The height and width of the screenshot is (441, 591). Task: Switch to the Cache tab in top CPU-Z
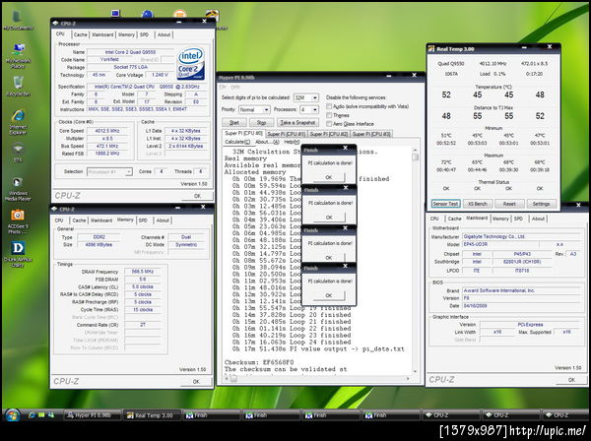[x=80, y=34]
